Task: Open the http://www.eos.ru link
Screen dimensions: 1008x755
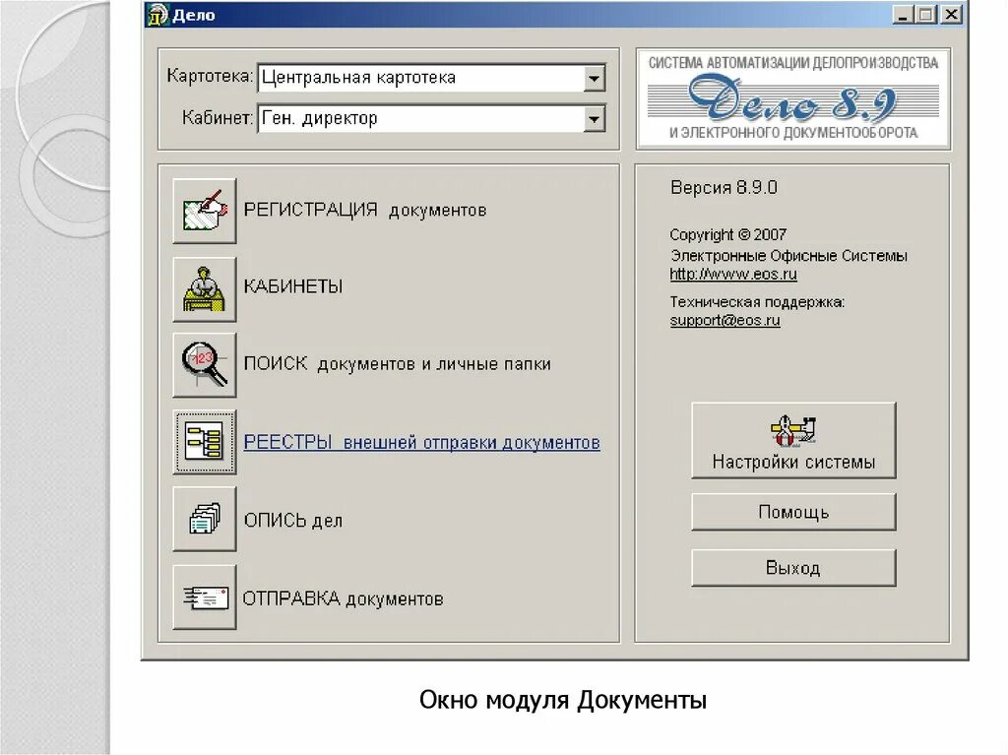Action: click(732, 274)
